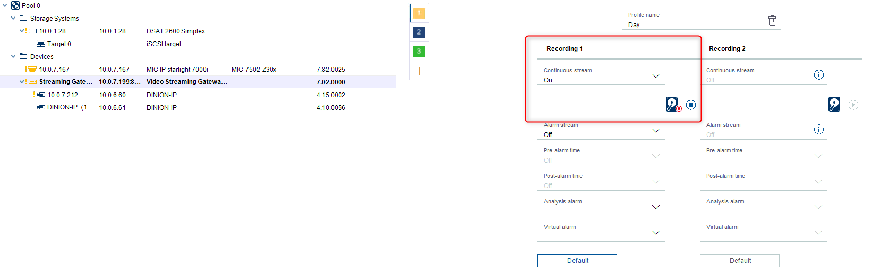Viewport: 872px width, 280px height.
Task: Click Default button under Recording 1
Action: 577,261
